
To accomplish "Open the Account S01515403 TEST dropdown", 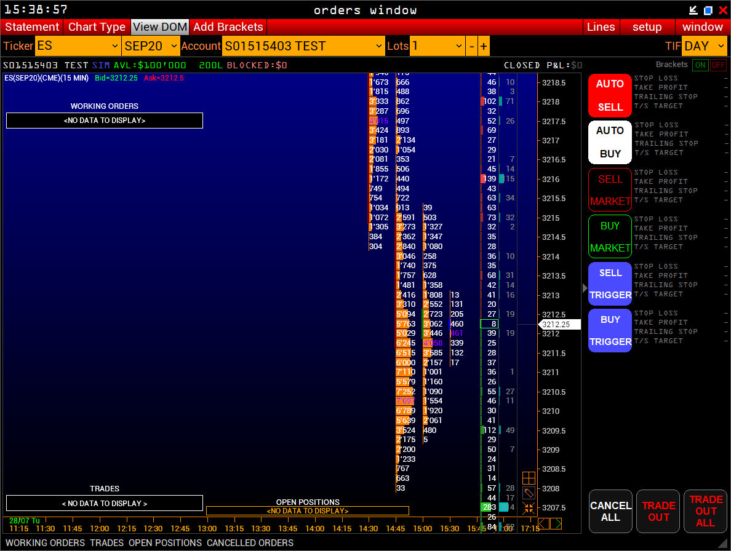I will coord(303,46).
